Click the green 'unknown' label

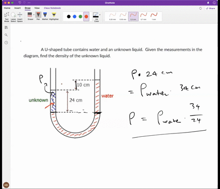pos(38,100)
